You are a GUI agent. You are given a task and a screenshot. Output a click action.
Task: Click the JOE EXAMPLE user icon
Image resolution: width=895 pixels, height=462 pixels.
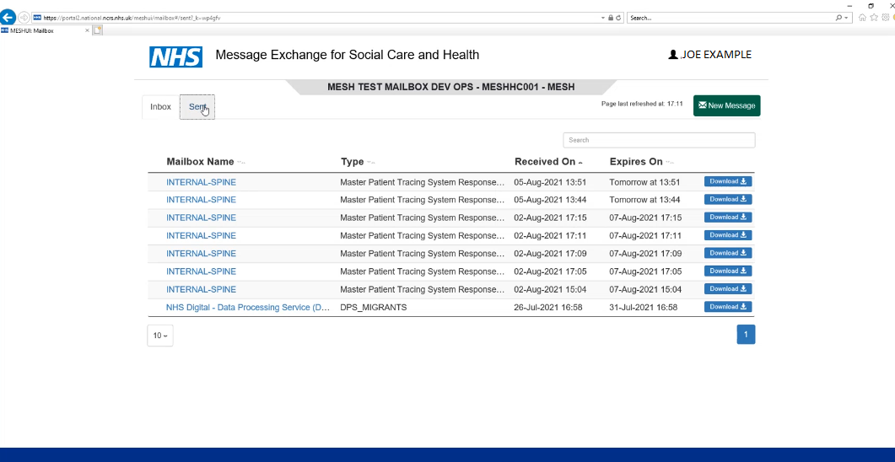click(673, 55)
